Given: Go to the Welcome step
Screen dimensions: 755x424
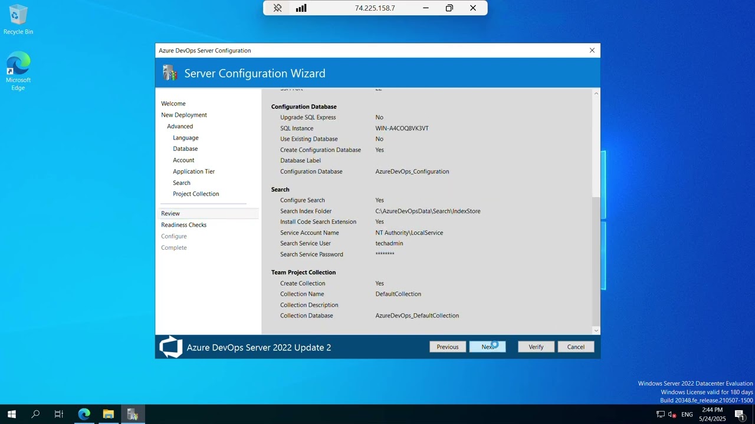Looking at the screenshot, I should pos(173,104).
